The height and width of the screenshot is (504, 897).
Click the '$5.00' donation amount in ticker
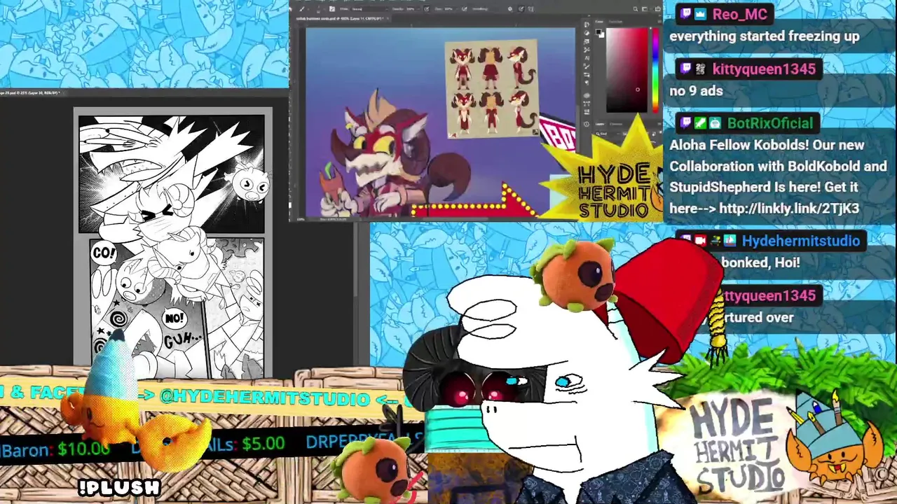coord(263,443)
